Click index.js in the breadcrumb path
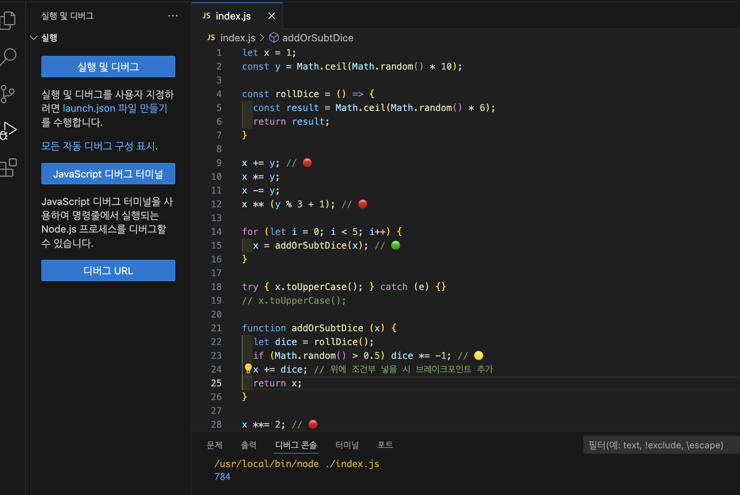Viewport: 740px width, 495px height. 237,37
